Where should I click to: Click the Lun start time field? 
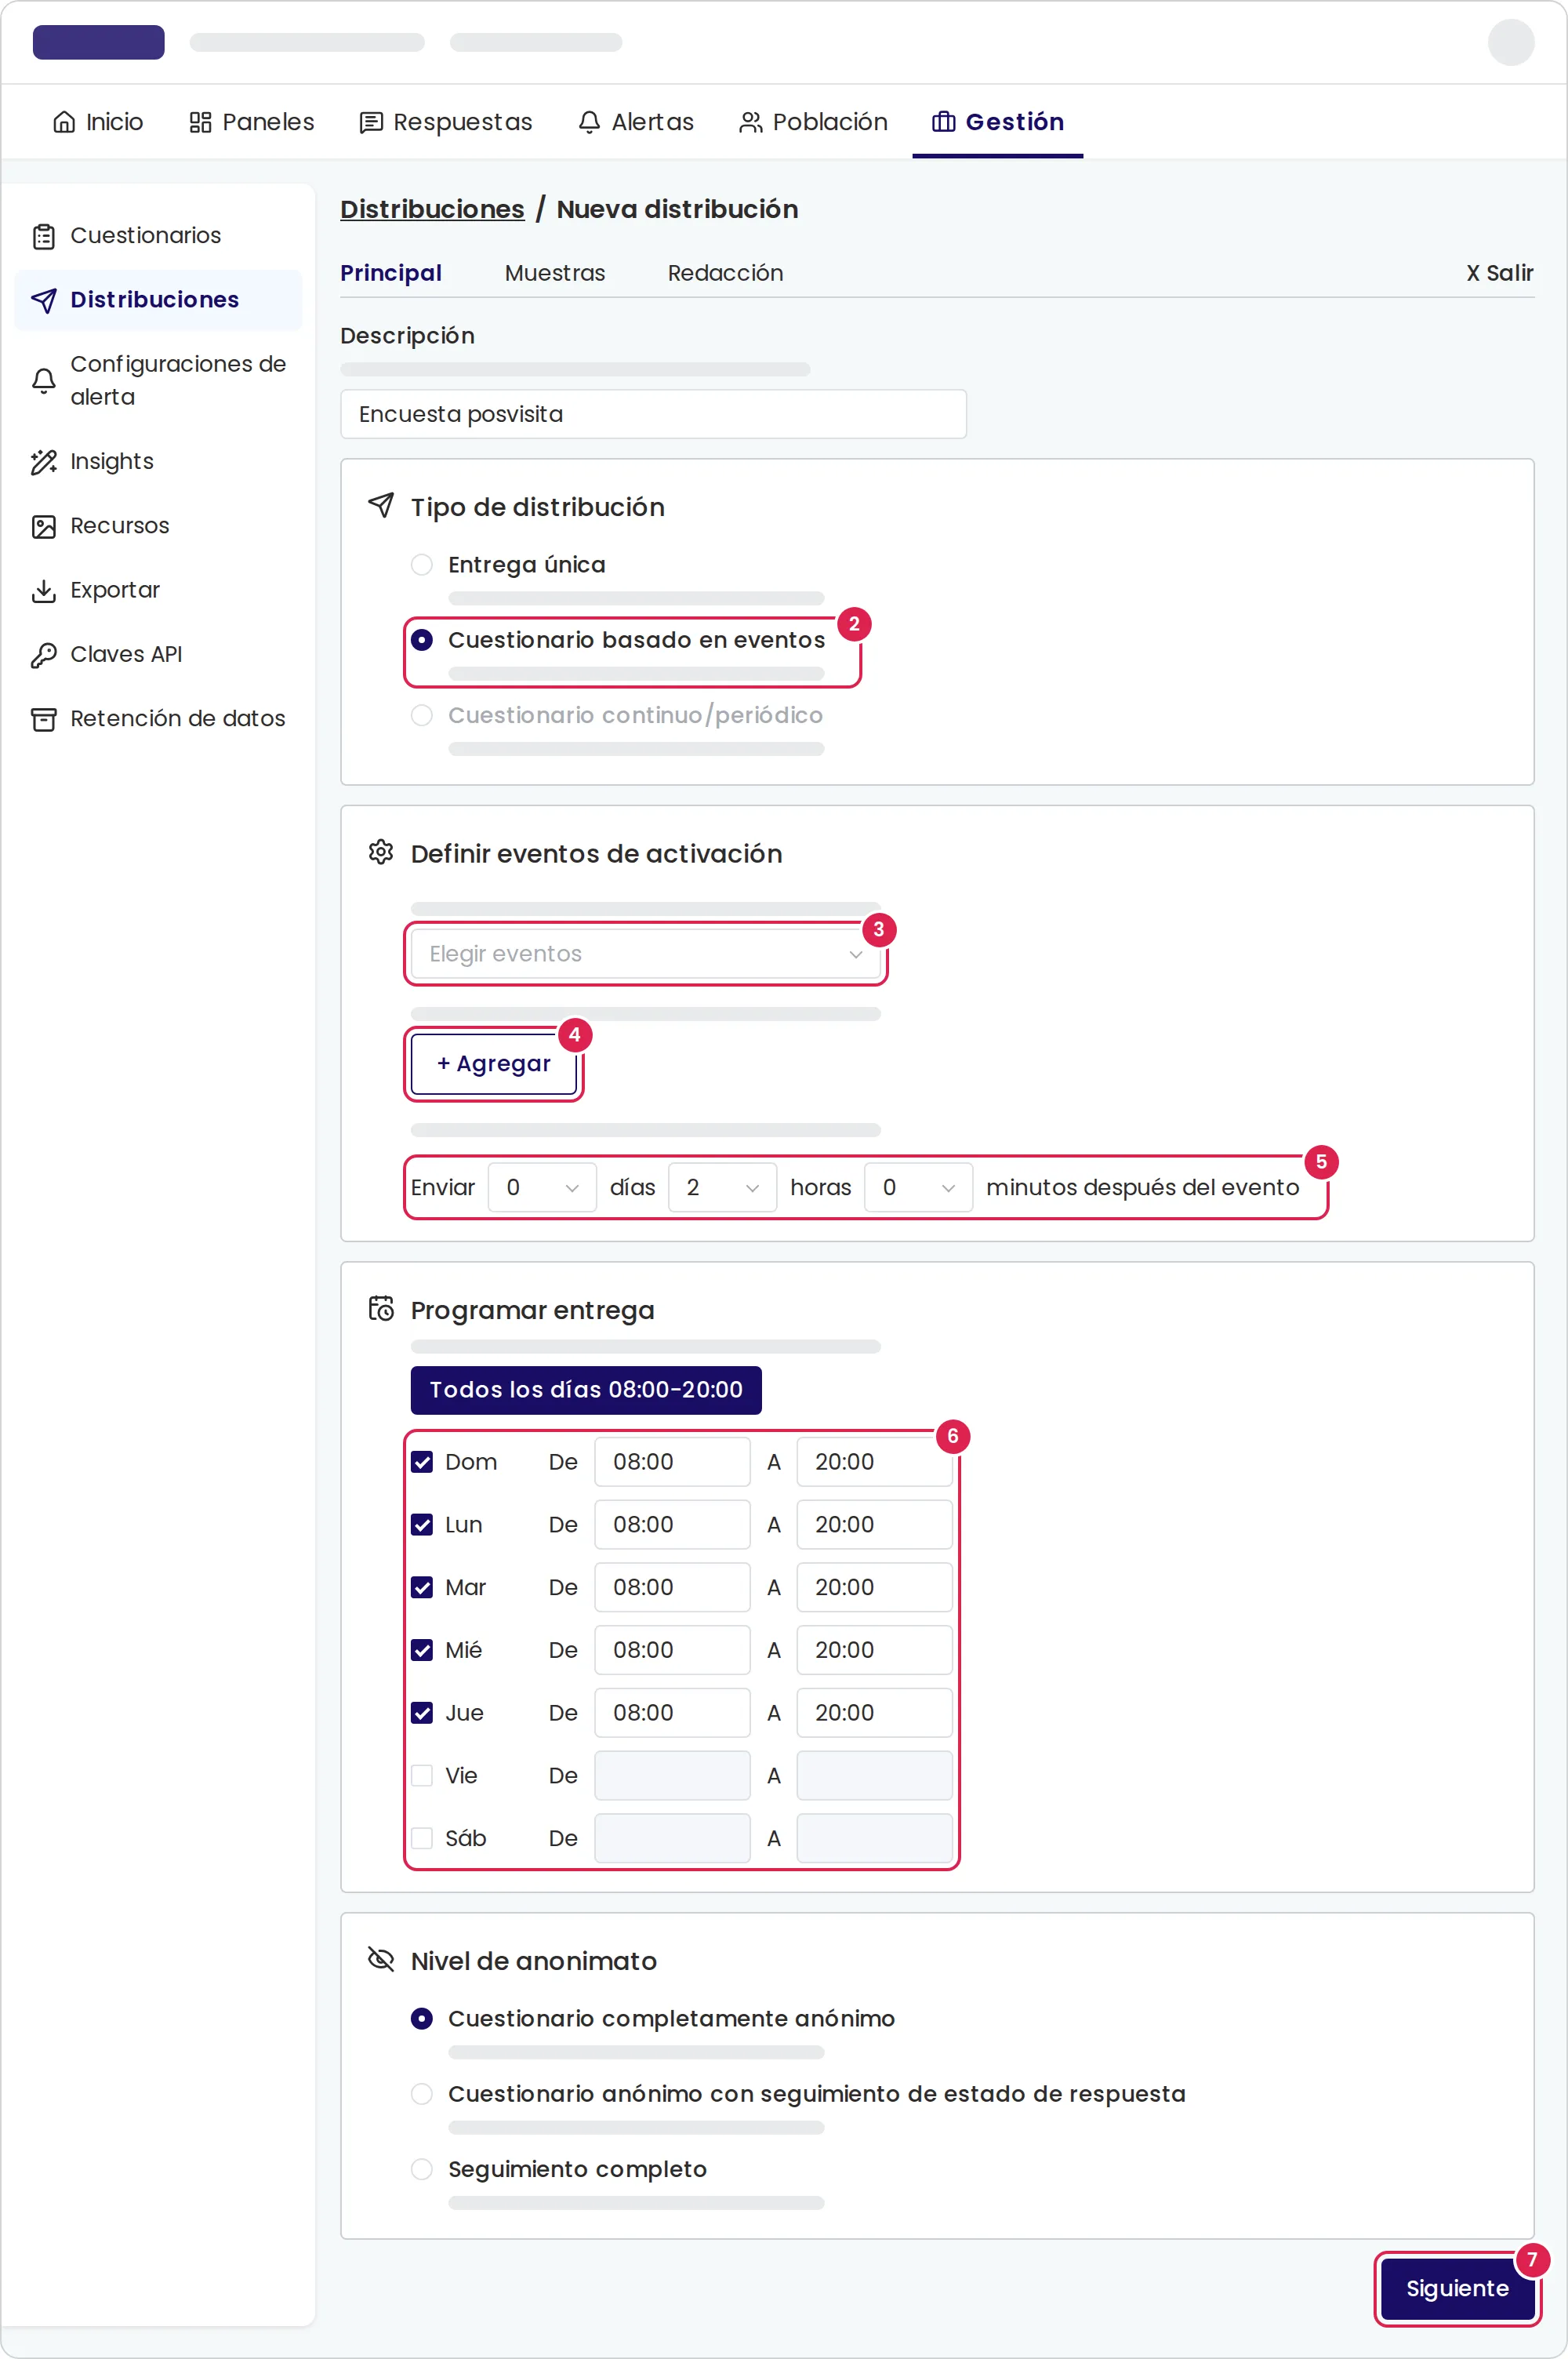coord(672,1525)
